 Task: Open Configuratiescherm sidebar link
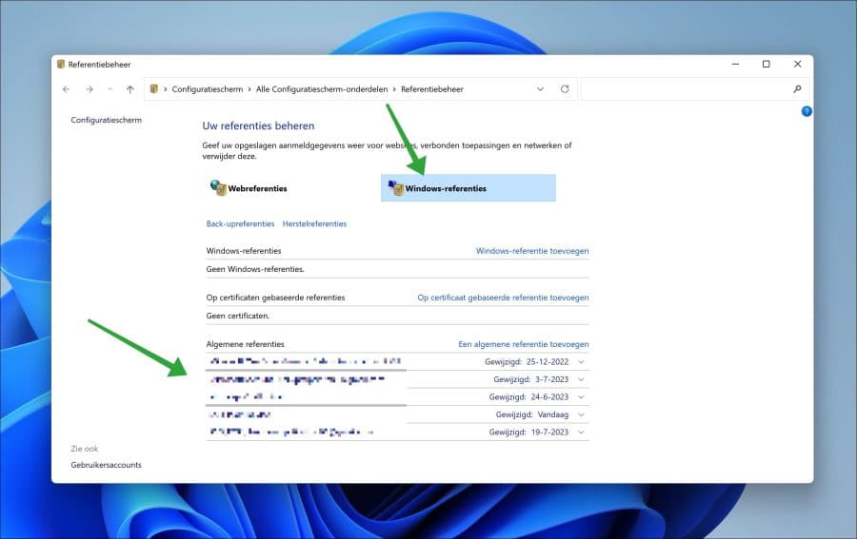click(106, 120)
